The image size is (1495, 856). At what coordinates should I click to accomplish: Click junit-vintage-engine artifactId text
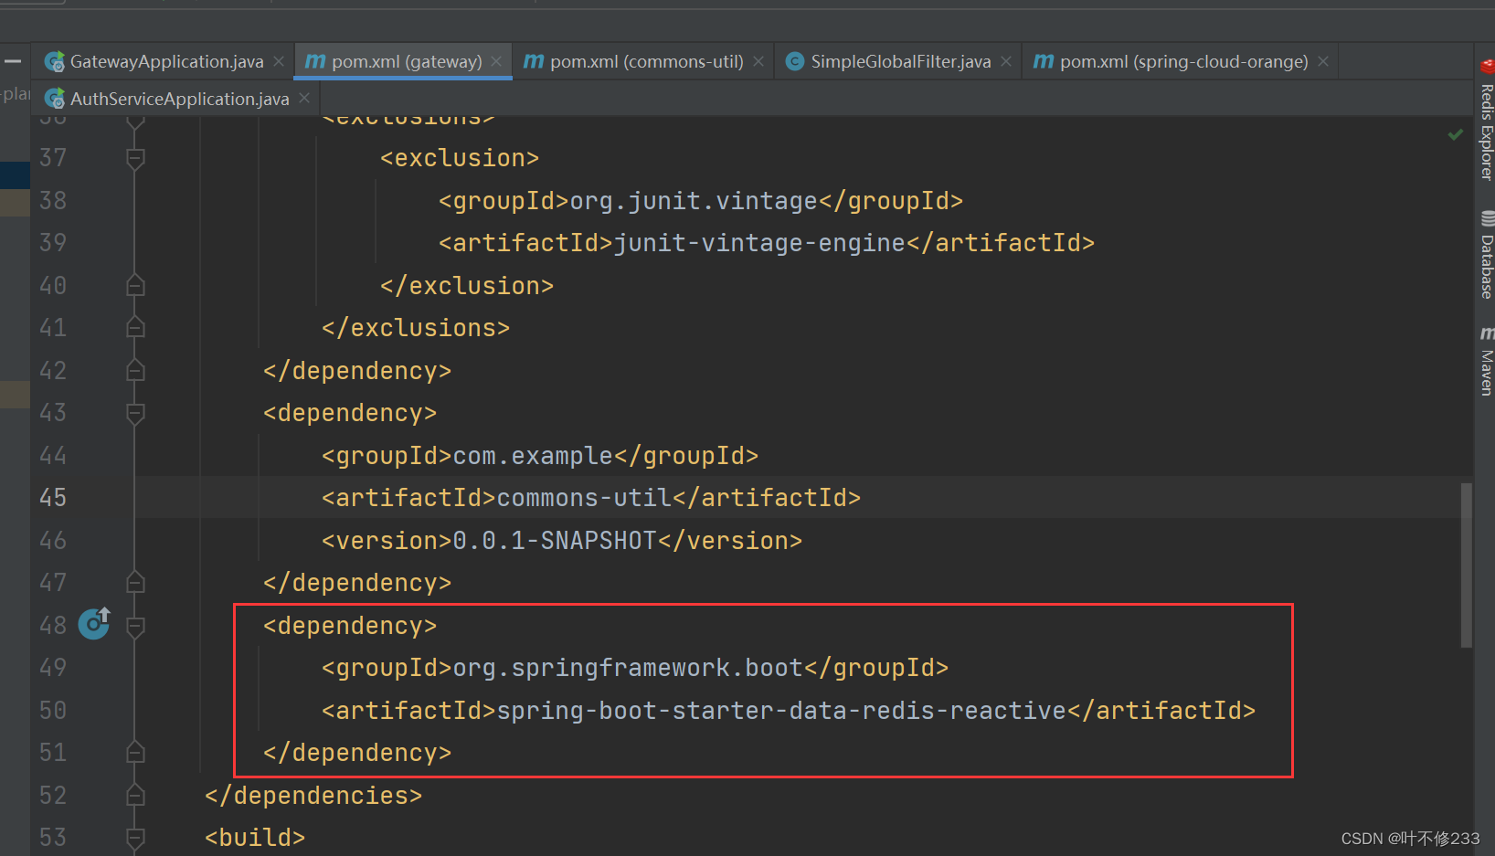759,243
